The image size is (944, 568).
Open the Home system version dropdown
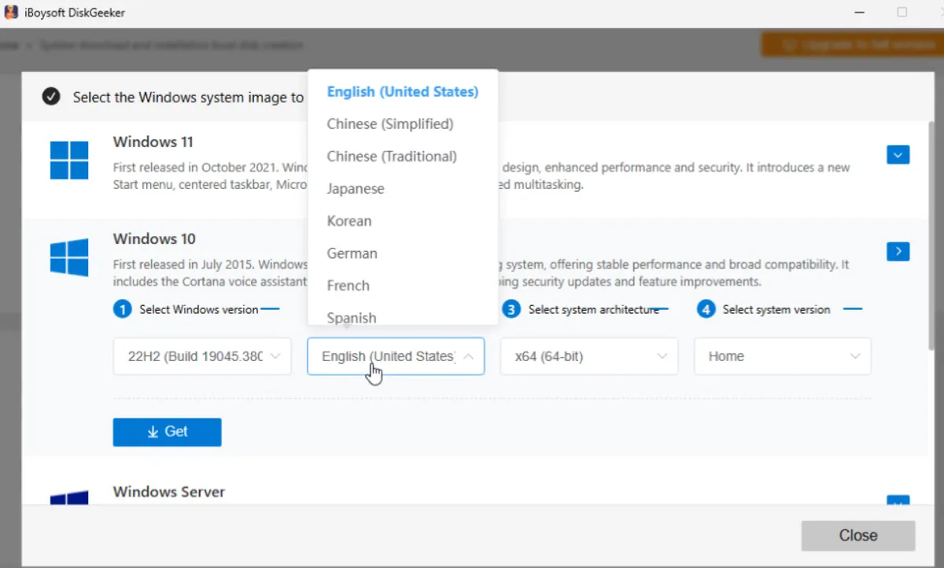pyautogui.click(x=782, y=356)
